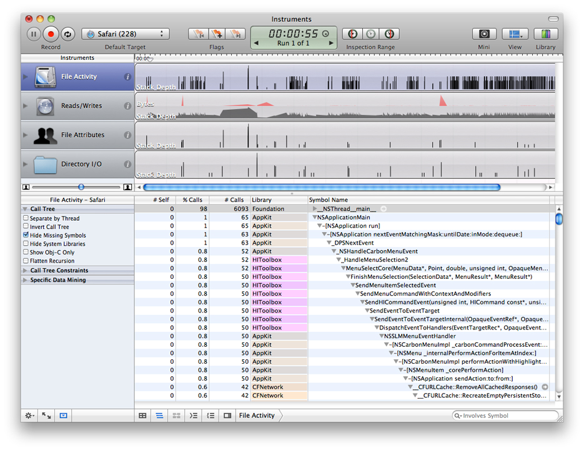
Task: Select the File Attributes instrument icon
Action: (46, 135)
